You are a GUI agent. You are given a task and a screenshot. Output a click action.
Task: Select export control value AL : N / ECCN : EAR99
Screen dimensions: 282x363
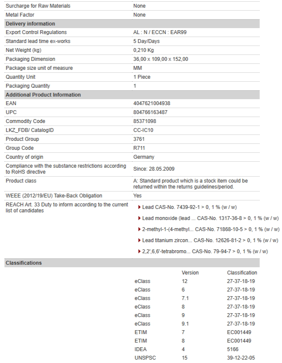point(160,32)
